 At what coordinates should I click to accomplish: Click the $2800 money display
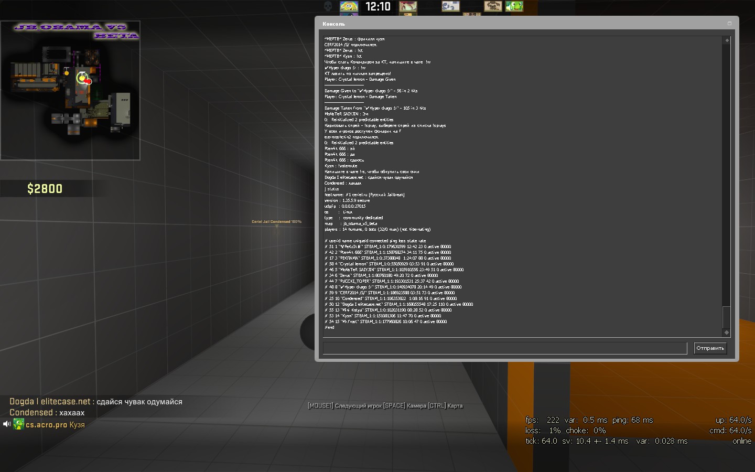[x=45, y=189]
